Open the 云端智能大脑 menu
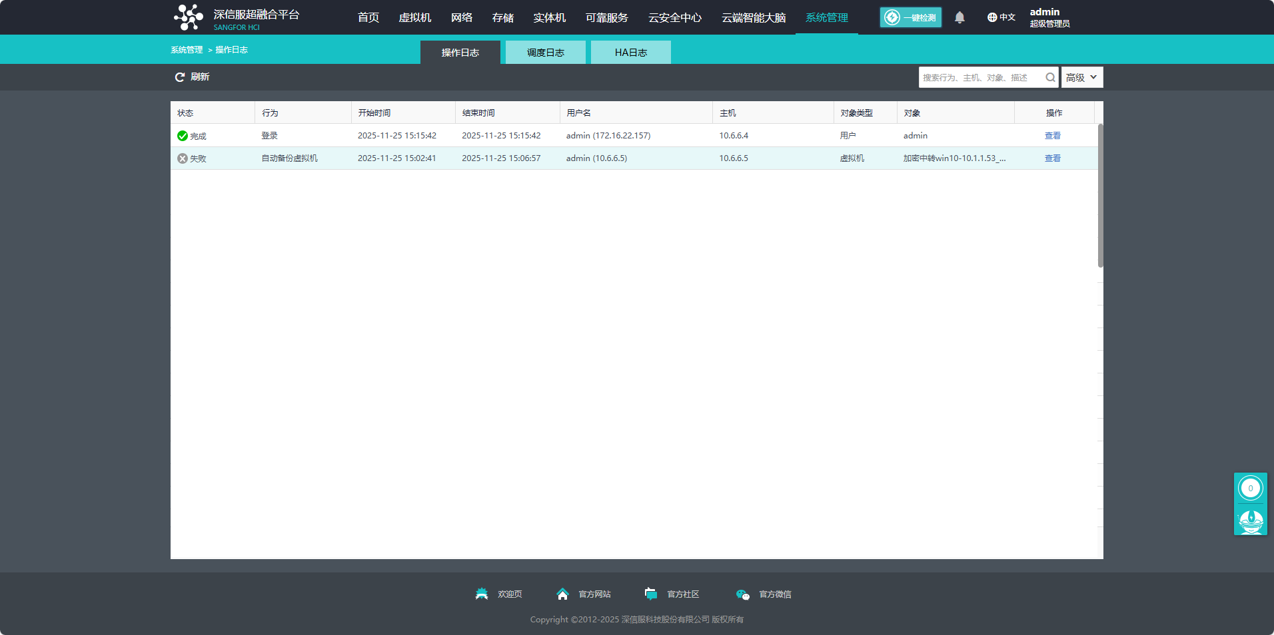This screenshot has width=1274, height=635. click(x=754, y=17)
